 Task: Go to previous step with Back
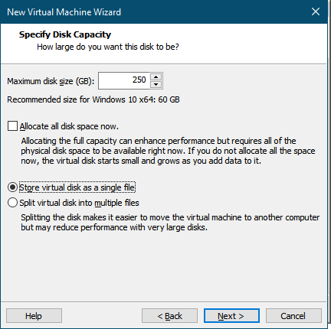point(169,316)
